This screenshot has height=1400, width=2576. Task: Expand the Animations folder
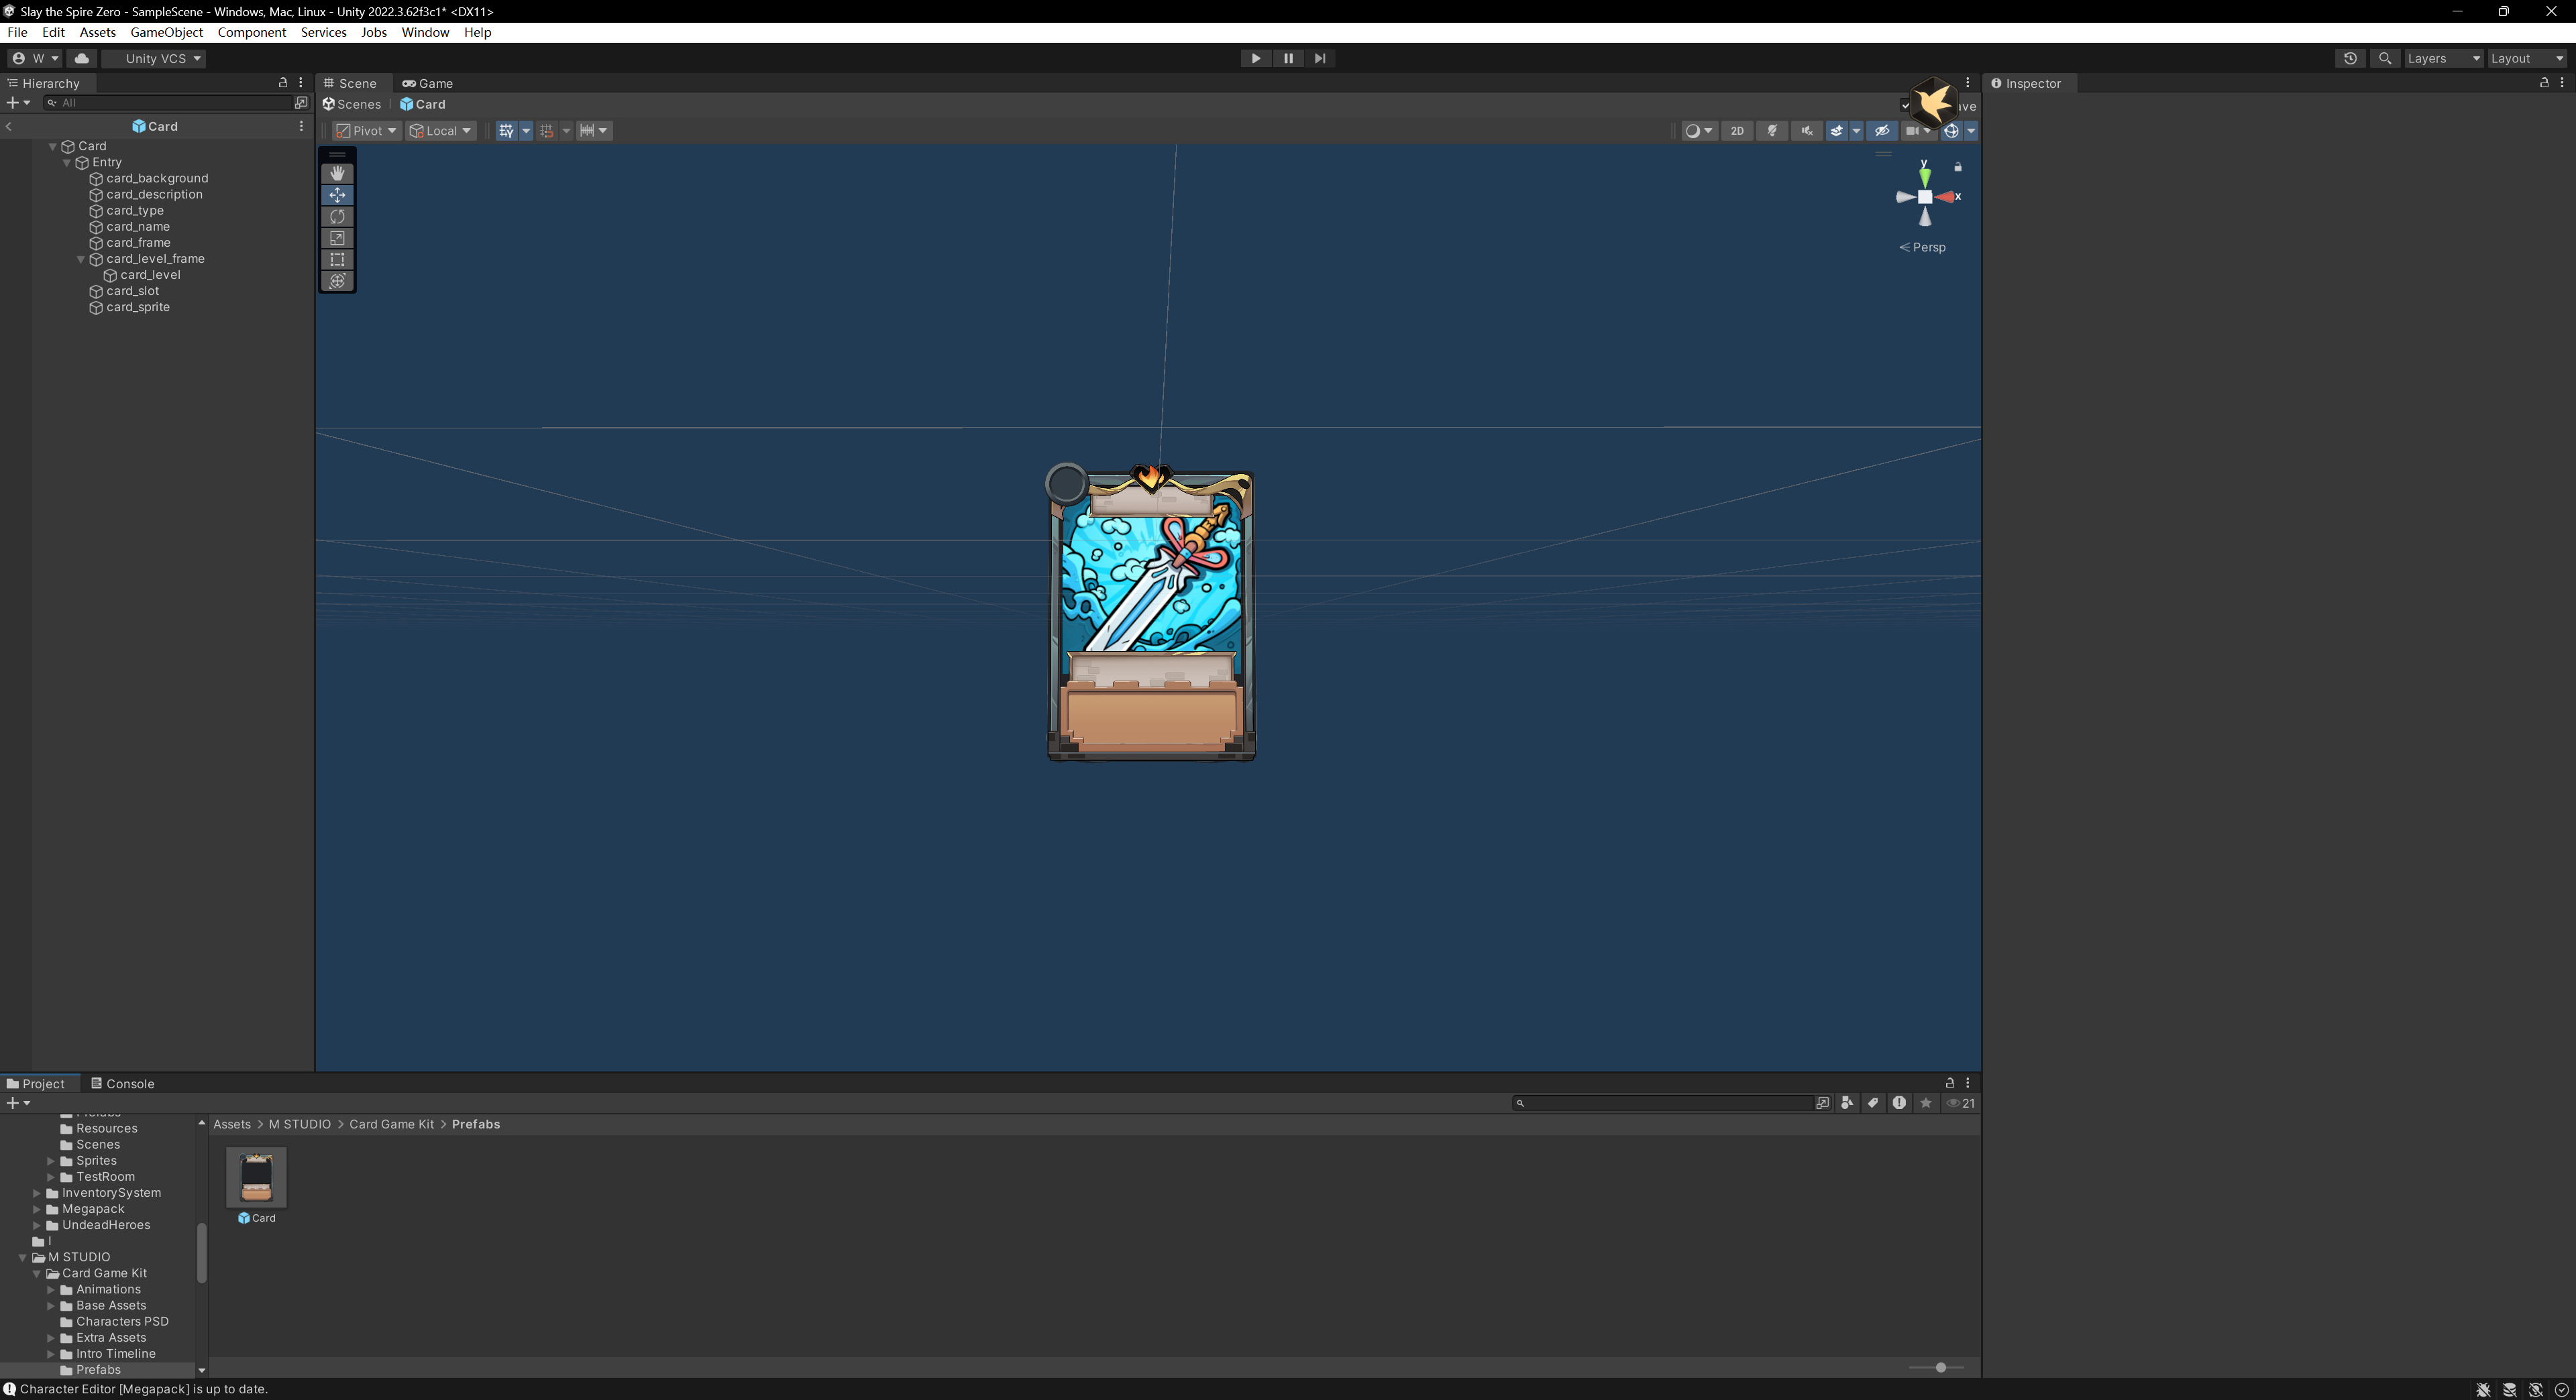[x=51, y=1290]
